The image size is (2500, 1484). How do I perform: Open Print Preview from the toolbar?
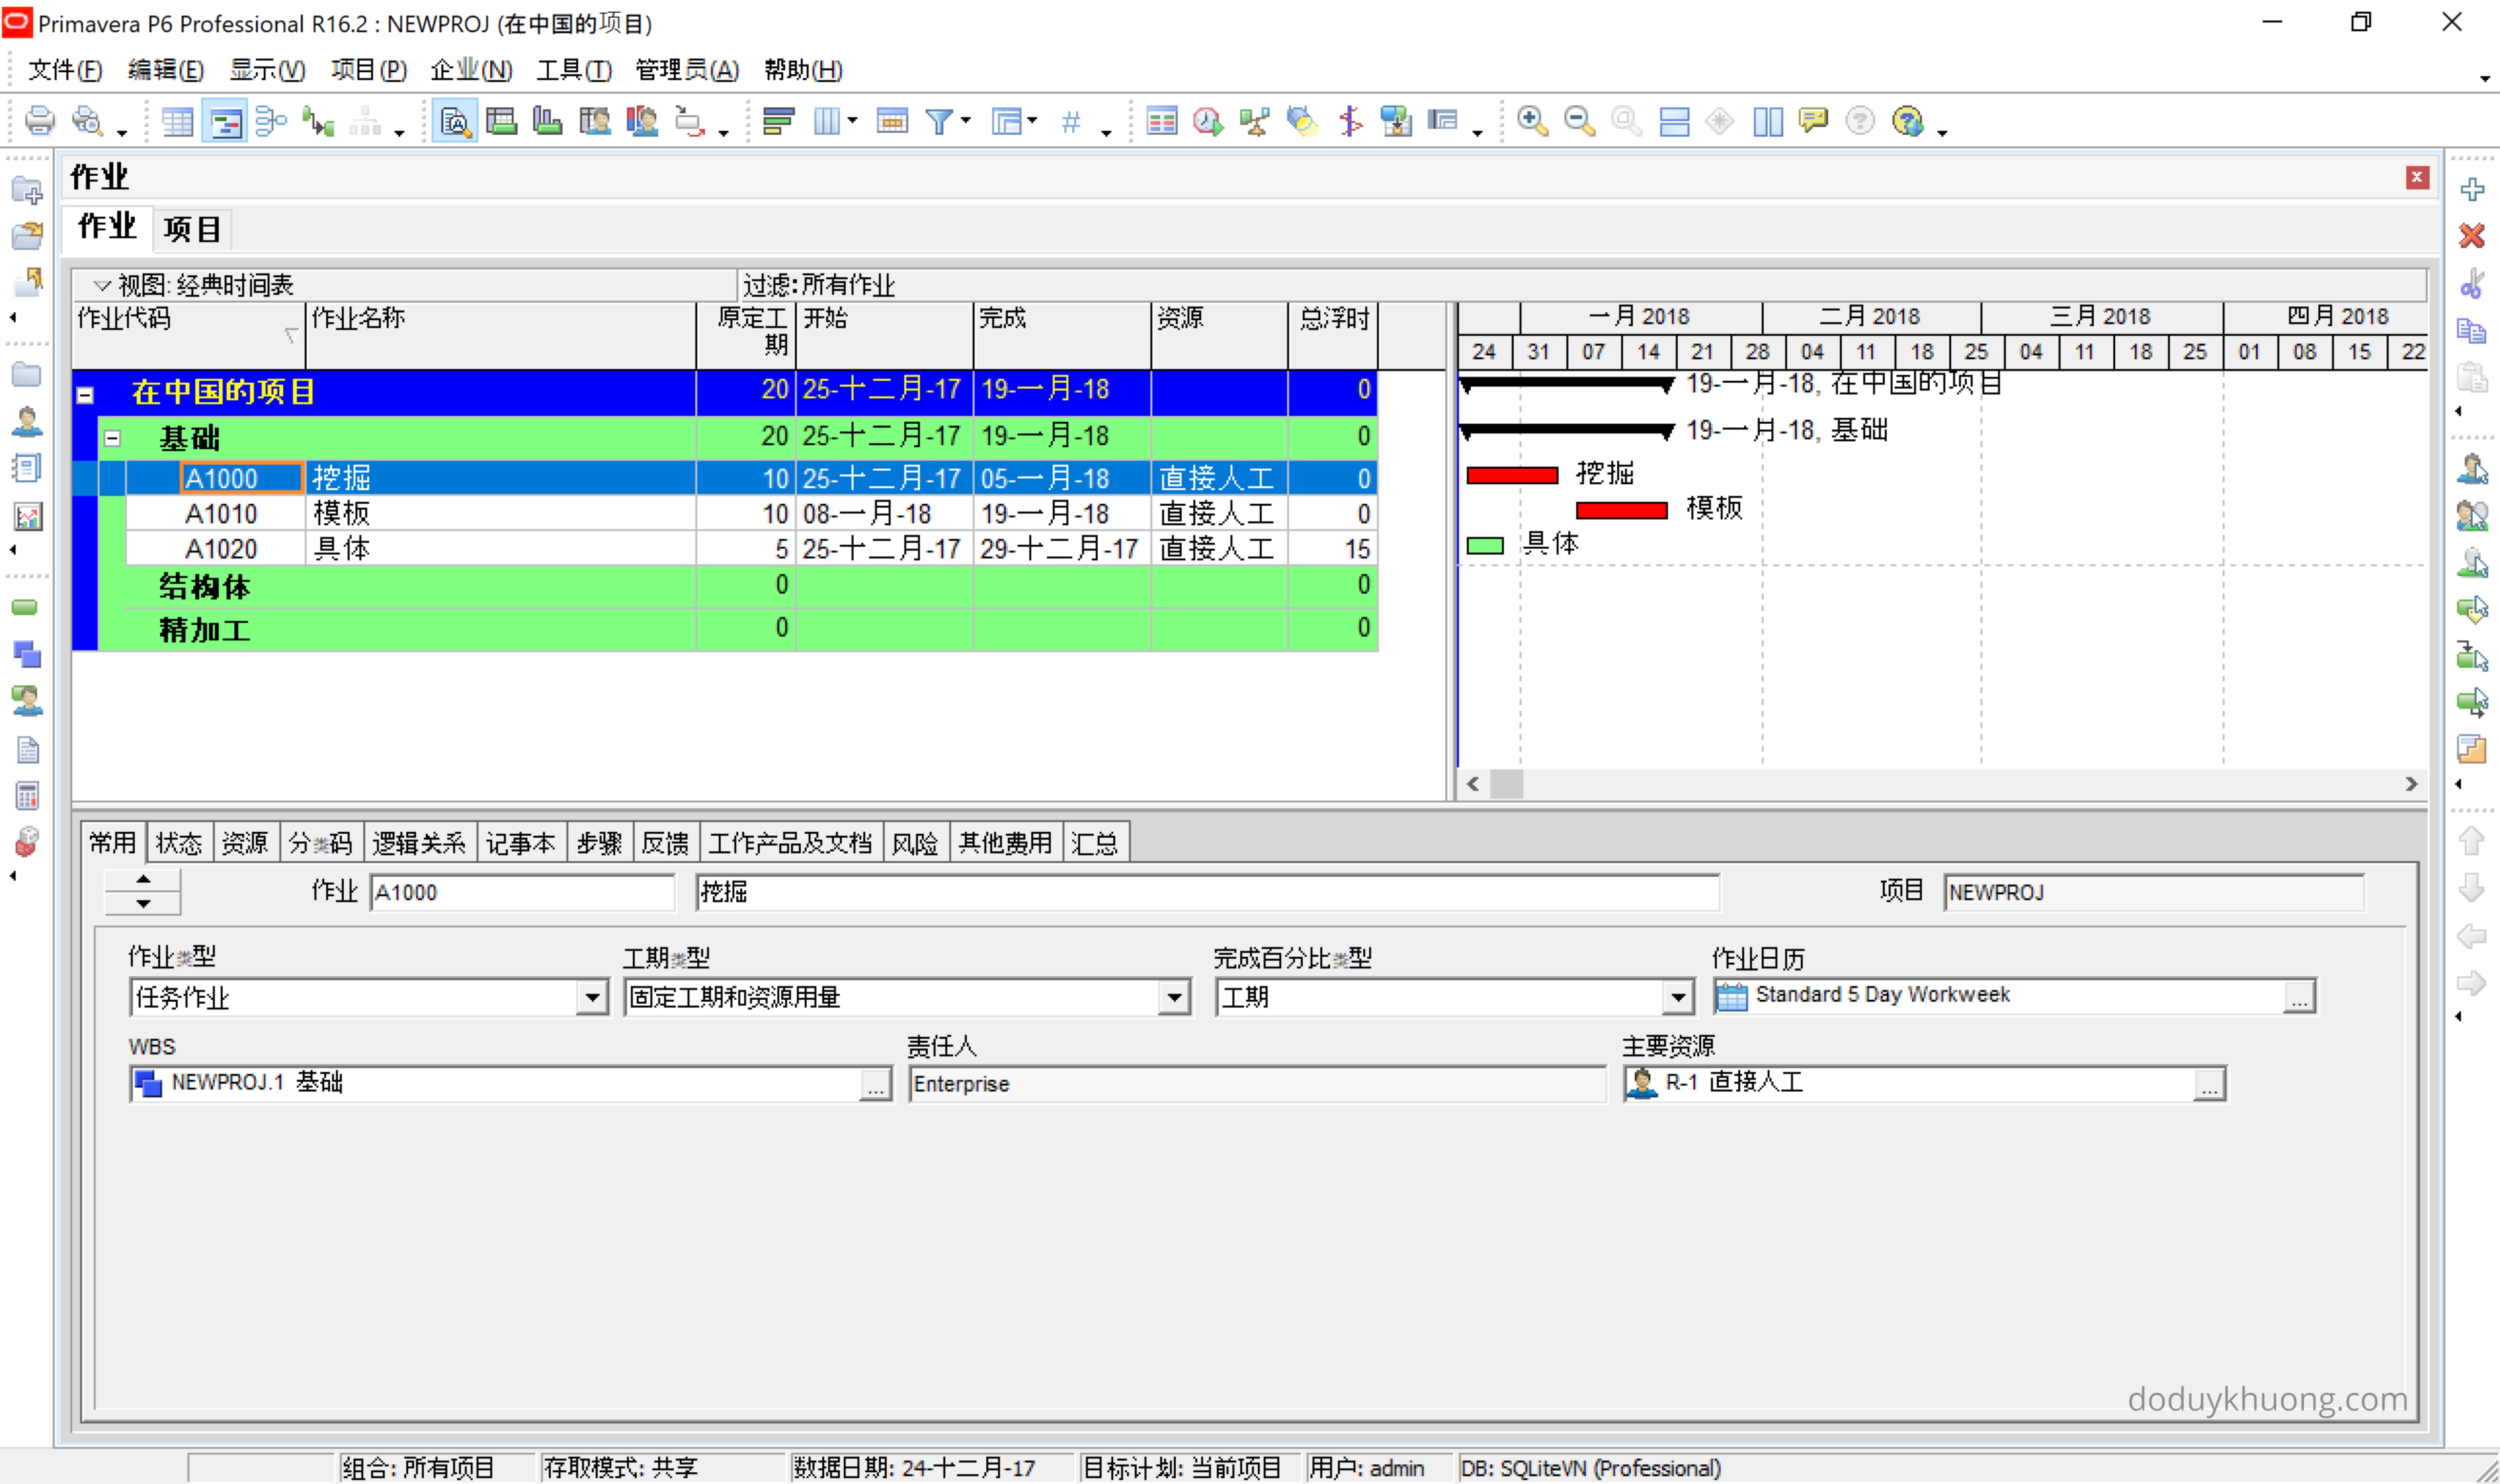pyautogui.click(x=88, y=121)
